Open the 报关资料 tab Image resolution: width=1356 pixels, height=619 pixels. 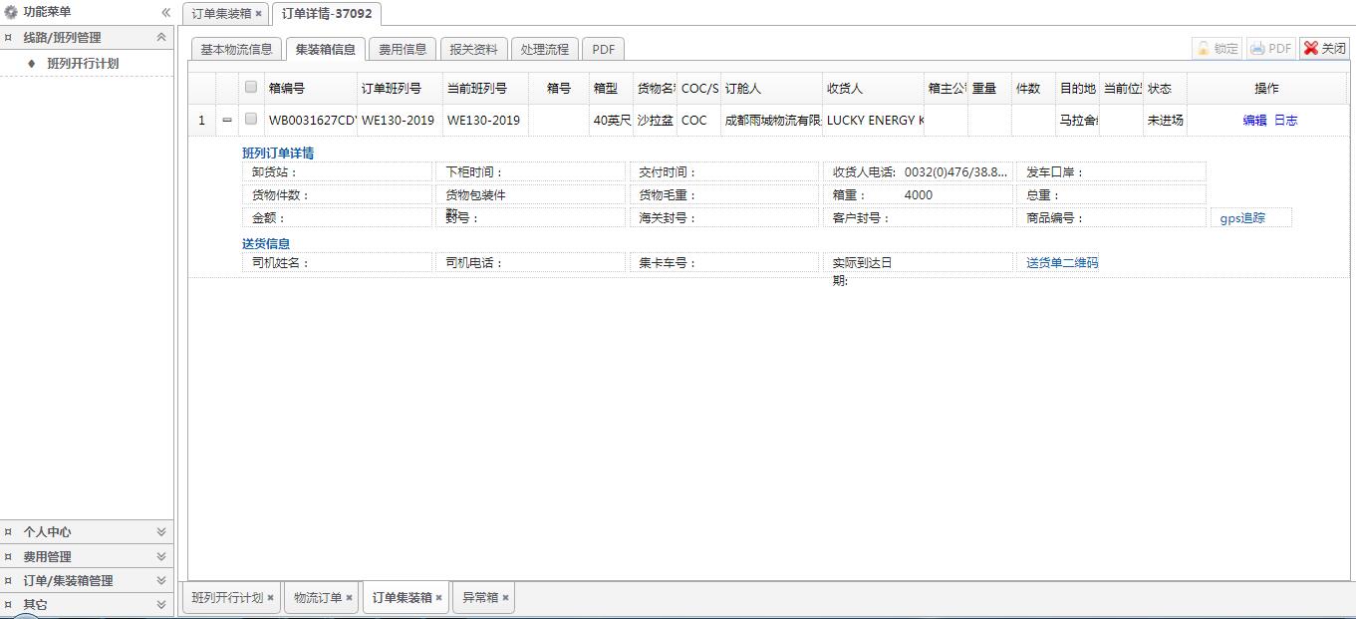coord(473,49)
